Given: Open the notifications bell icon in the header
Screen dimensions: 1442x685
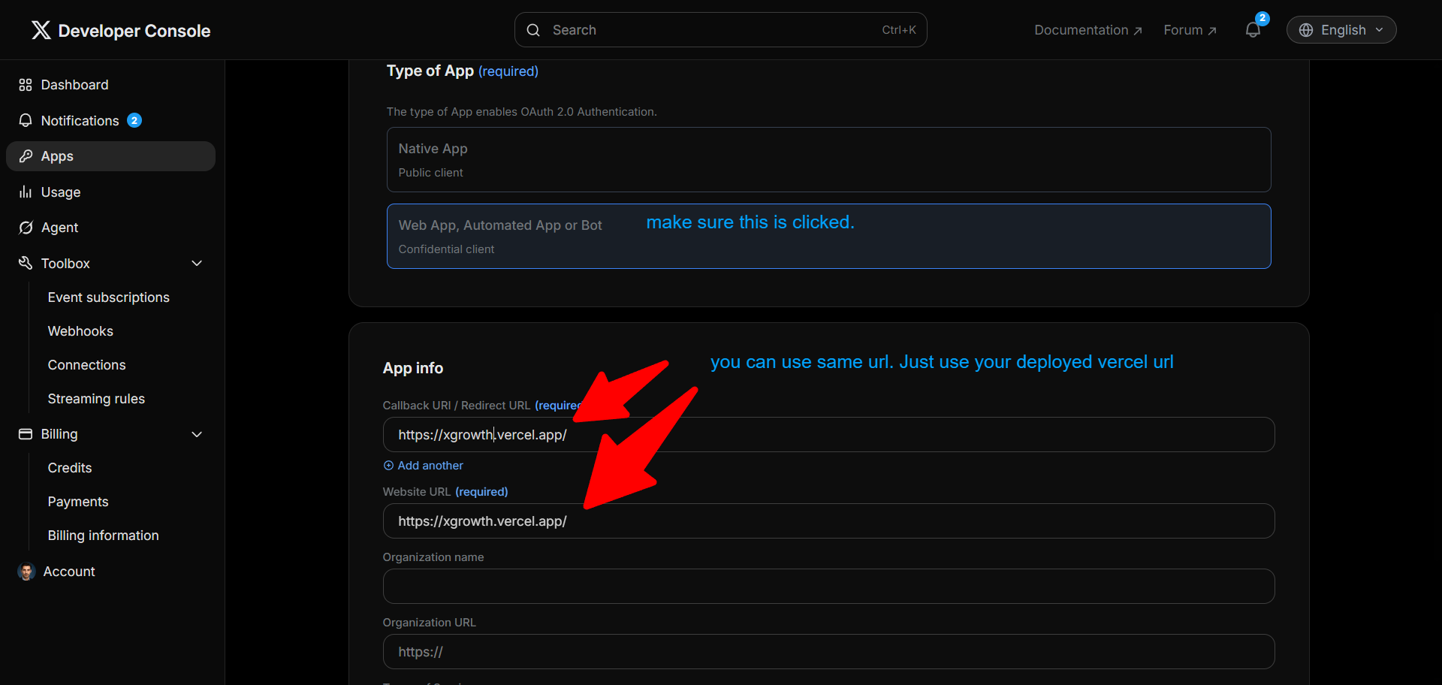Looking at the screenshot, I should tap(1253, 30).
